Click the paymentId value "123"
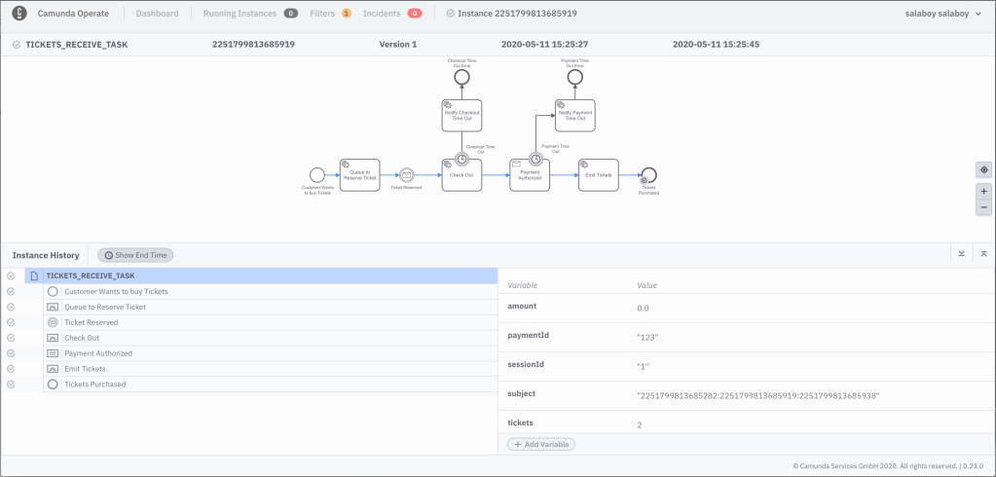 [x=647, y=338]
